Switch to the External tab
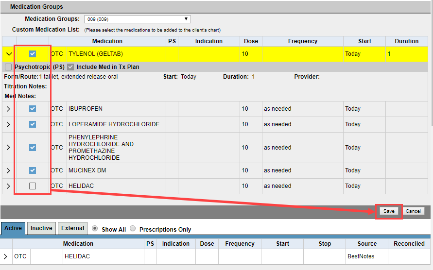The height and width of the screenshot is (270, 433). pyautogui.click(x=72, y=228)
